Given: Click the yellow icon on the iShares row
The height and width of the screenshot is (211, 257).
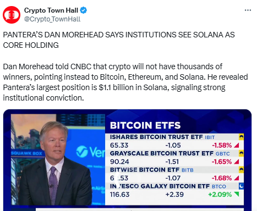Looking at the screenshot, I should pyautogui.click(x=241, y=137).
